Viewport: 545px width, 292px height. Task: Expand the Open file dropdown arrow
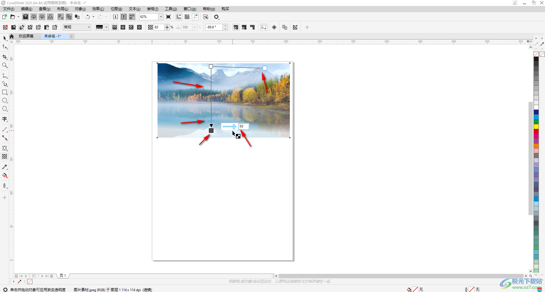tap(18, 17)
